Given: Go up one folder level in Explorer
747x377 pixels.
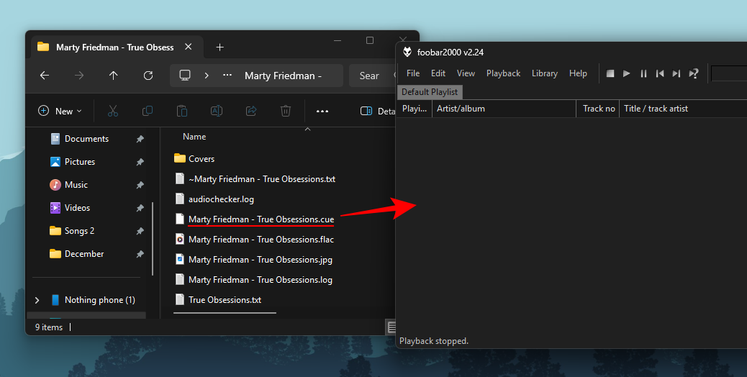Looking at the screenshot, I should tap(114, 76).
